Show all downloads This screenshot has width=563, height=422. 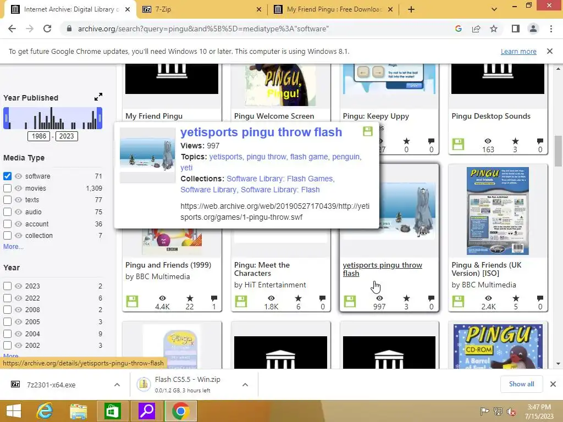click(521, 384)
